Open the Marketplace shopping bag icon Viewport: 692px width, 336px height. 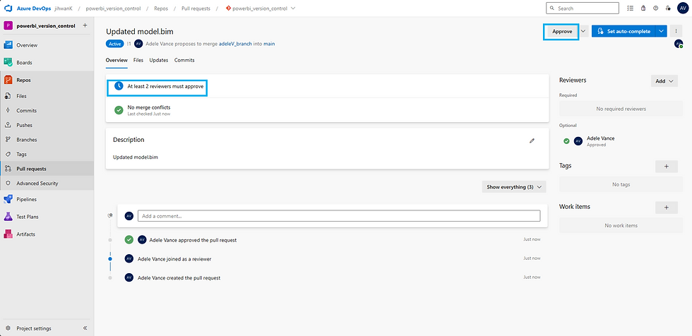[643, 8]
